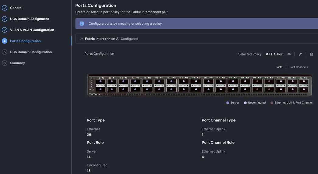Click the Unconfigured legend color dot
The width and height of the screenshot is (318, 174).
245,103
